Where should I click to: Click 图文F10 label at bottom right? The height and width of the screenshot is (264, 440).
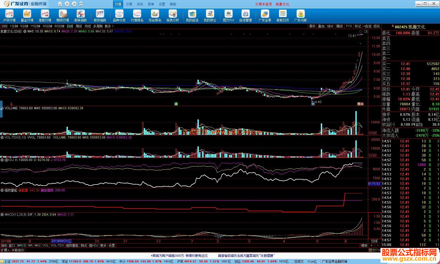[375, 250]
